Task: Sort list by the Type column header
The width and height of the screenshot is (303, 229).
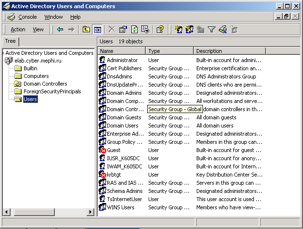Action: tap(170, 51)
